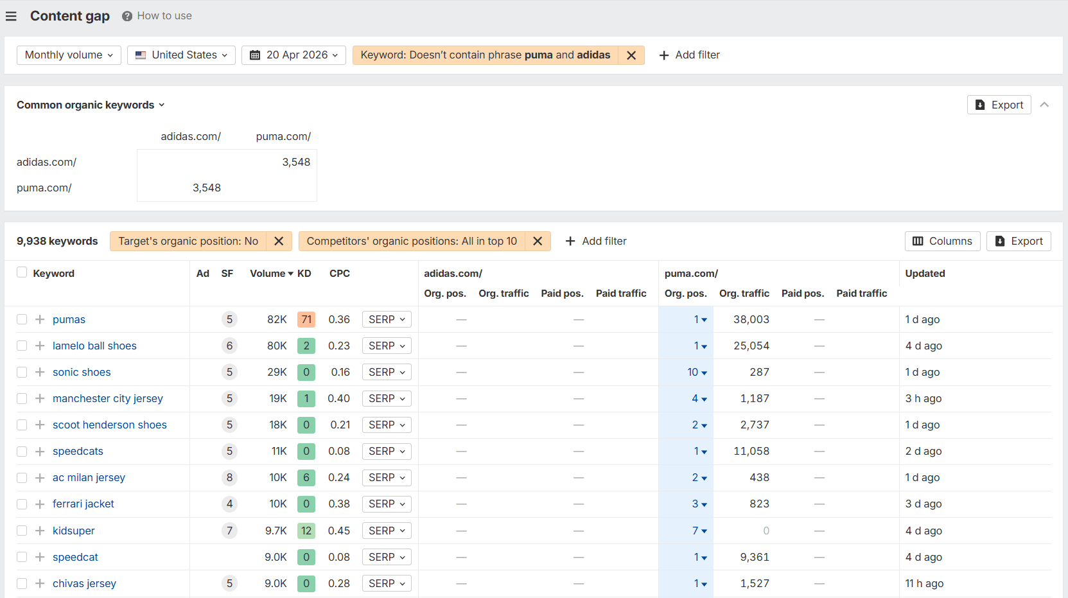1068x598 pixels.
Task: Click overlap count 3,548 under puma.com column
Action: (x=296, y=162)
